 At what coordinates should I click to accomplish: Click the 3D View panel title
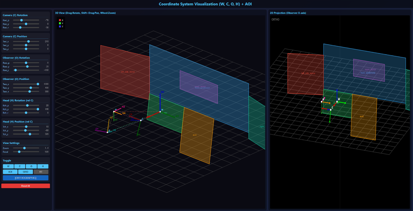click(85, 13)
